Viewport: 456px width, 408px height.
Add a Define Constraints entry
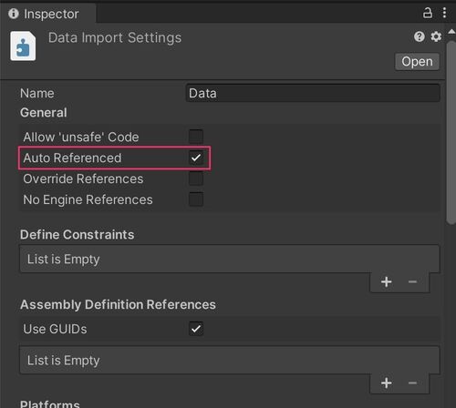click(386, 281)
